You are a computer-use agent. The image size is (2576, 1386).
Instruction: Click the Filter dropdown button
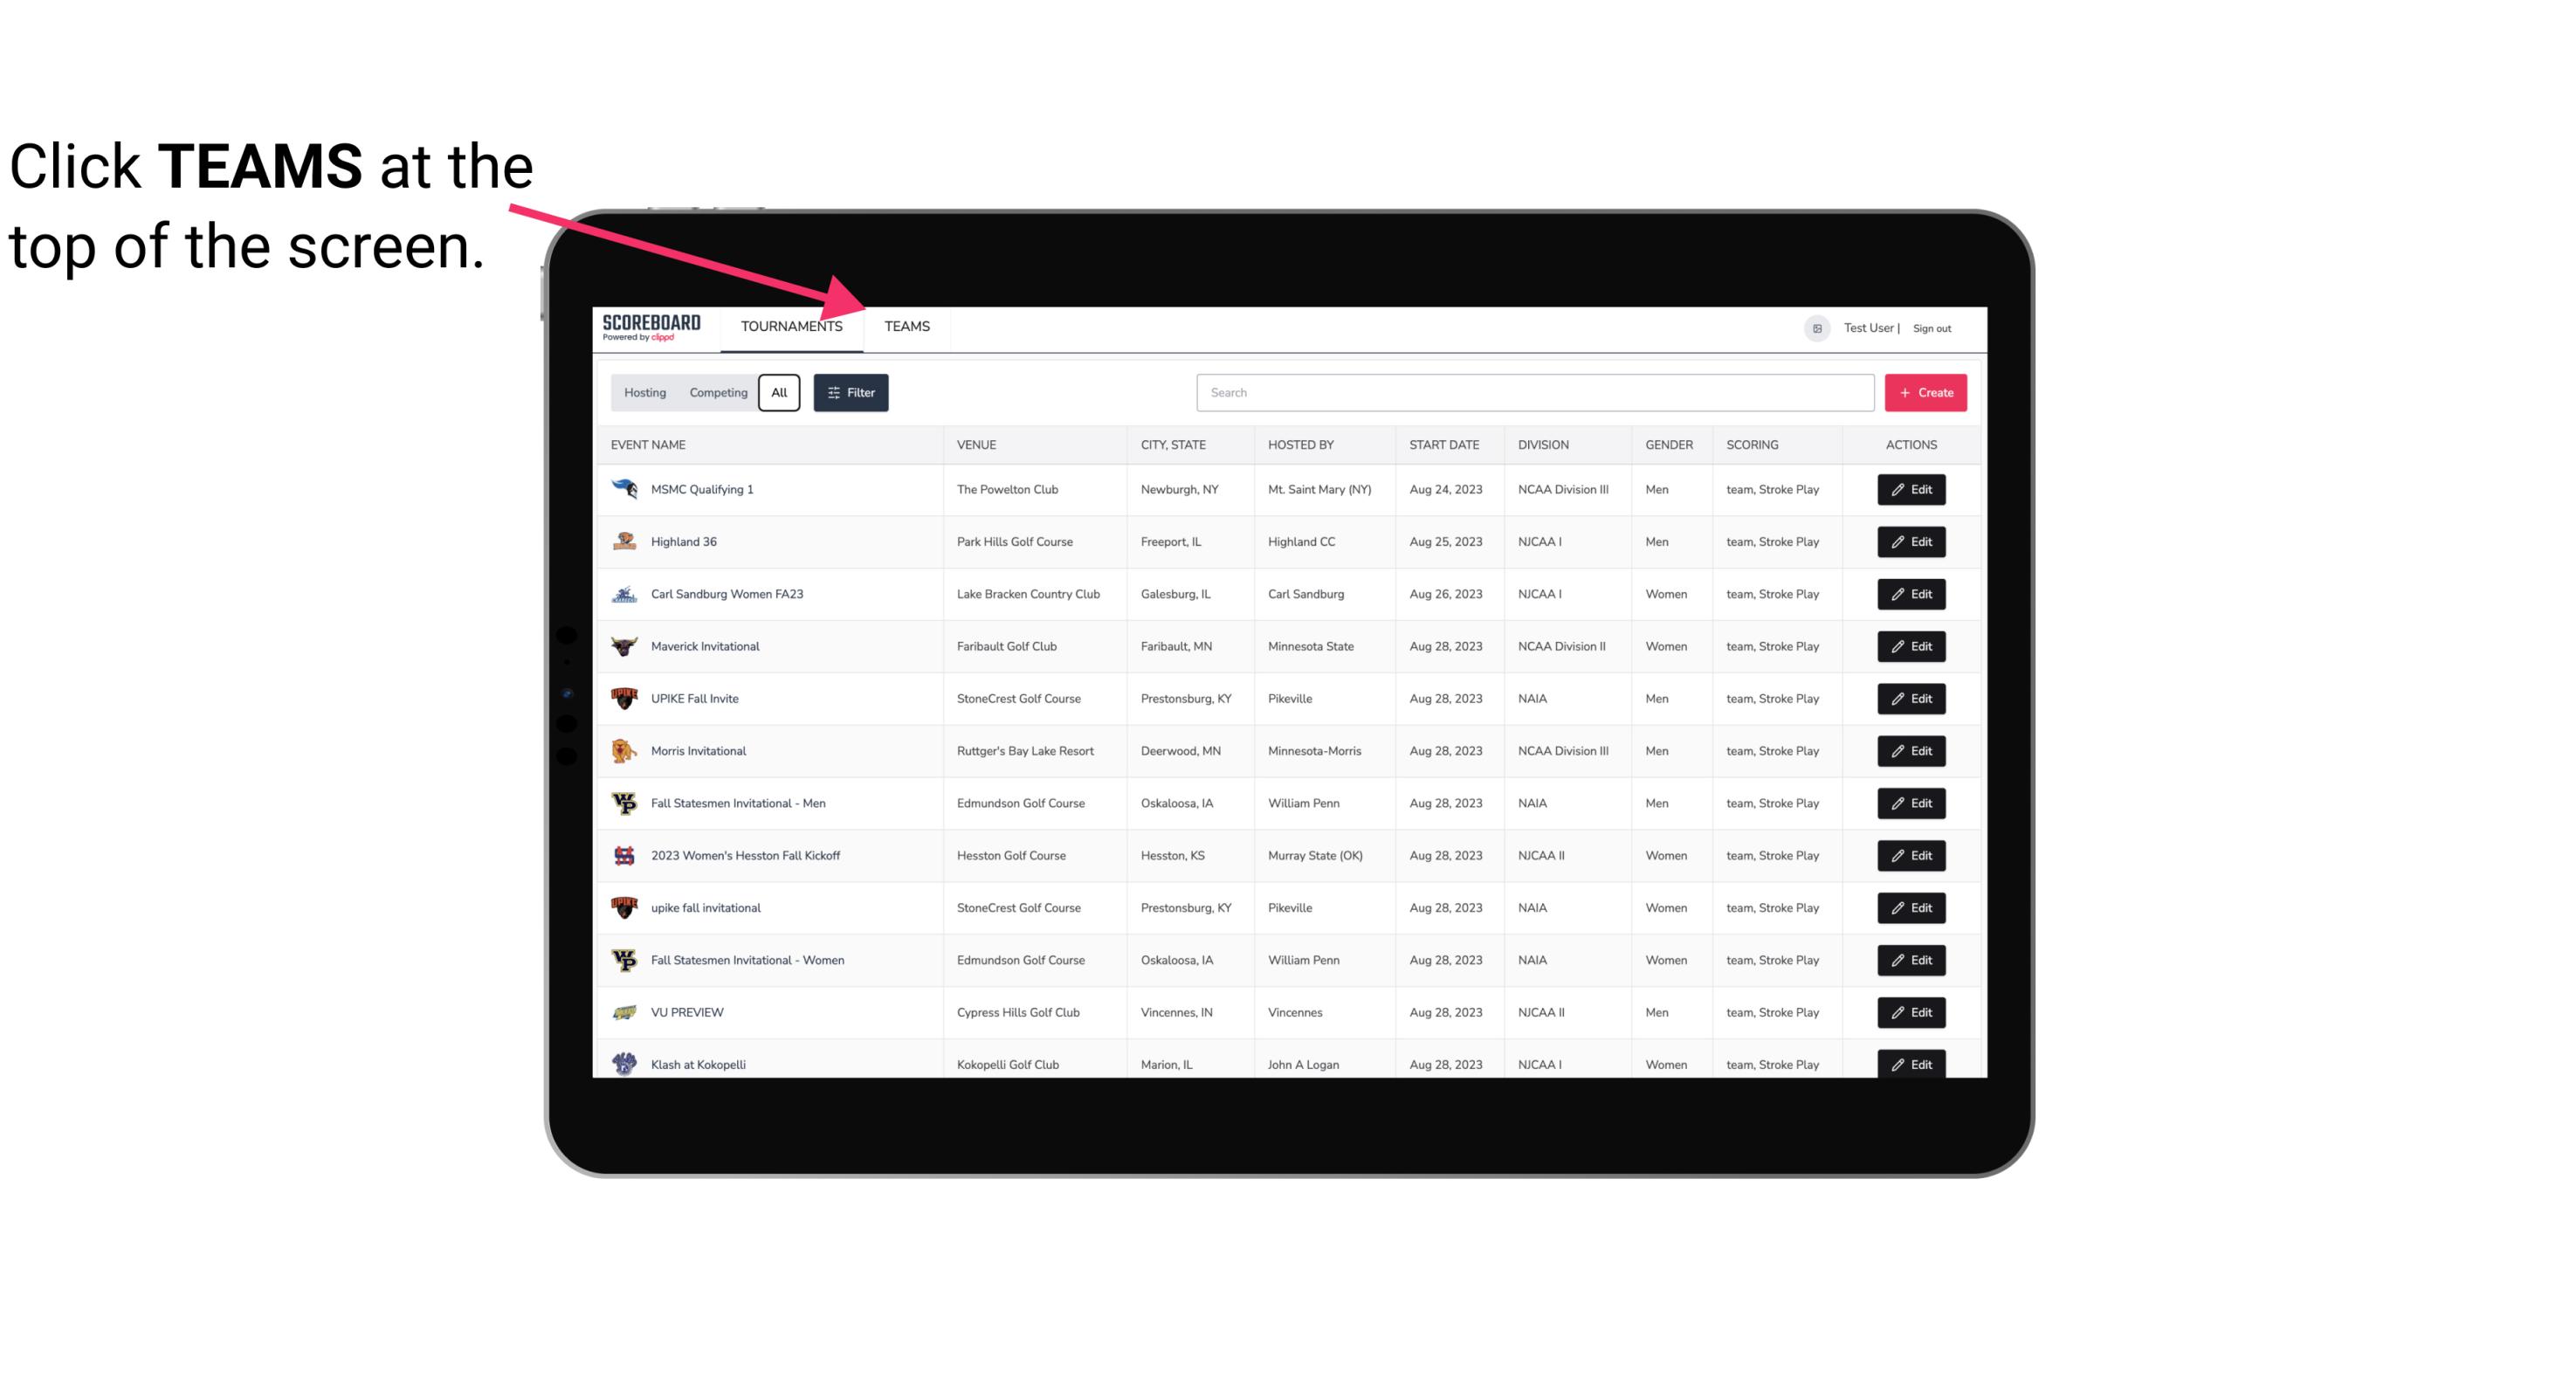coord(850,393)
